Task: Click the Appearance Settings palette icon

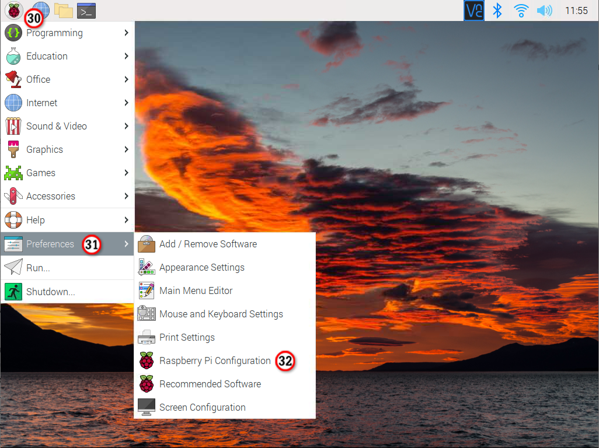Action: (x=147, y=268)
